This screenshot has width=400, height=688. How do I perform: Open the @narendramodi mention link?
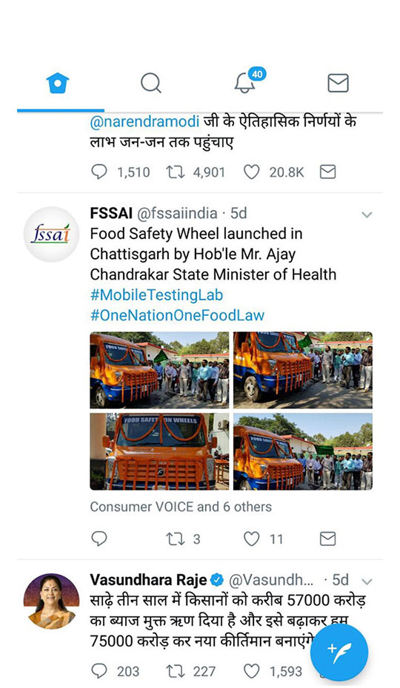[x=144, y=121]
